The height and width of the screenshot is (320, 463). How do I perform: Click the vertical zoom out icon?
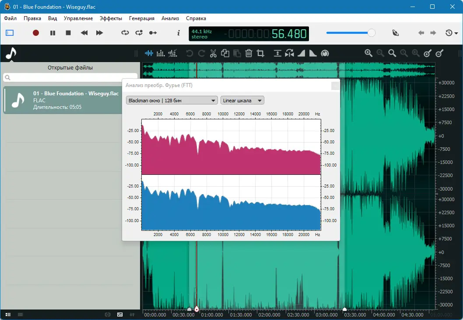coord(439,53)
